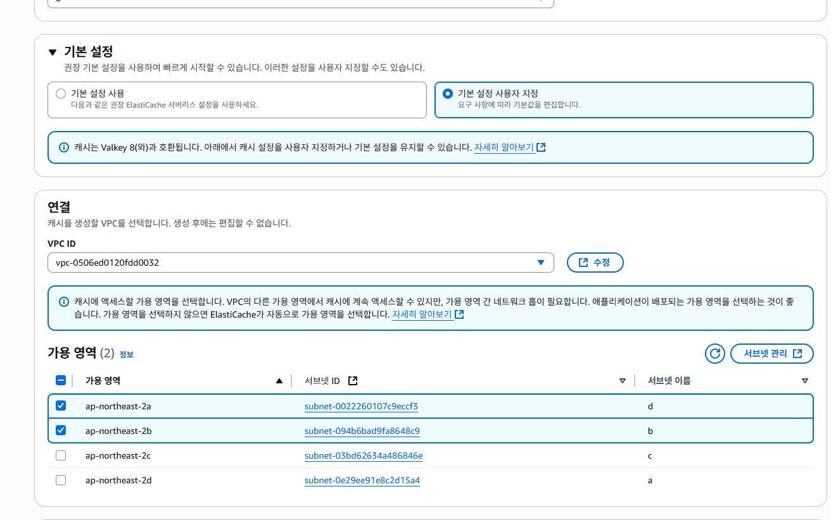The height and width of the screenshot is (520, 831).
Task: Click the 수정 button next to VPC ID
Action: (x=595, y=263)
